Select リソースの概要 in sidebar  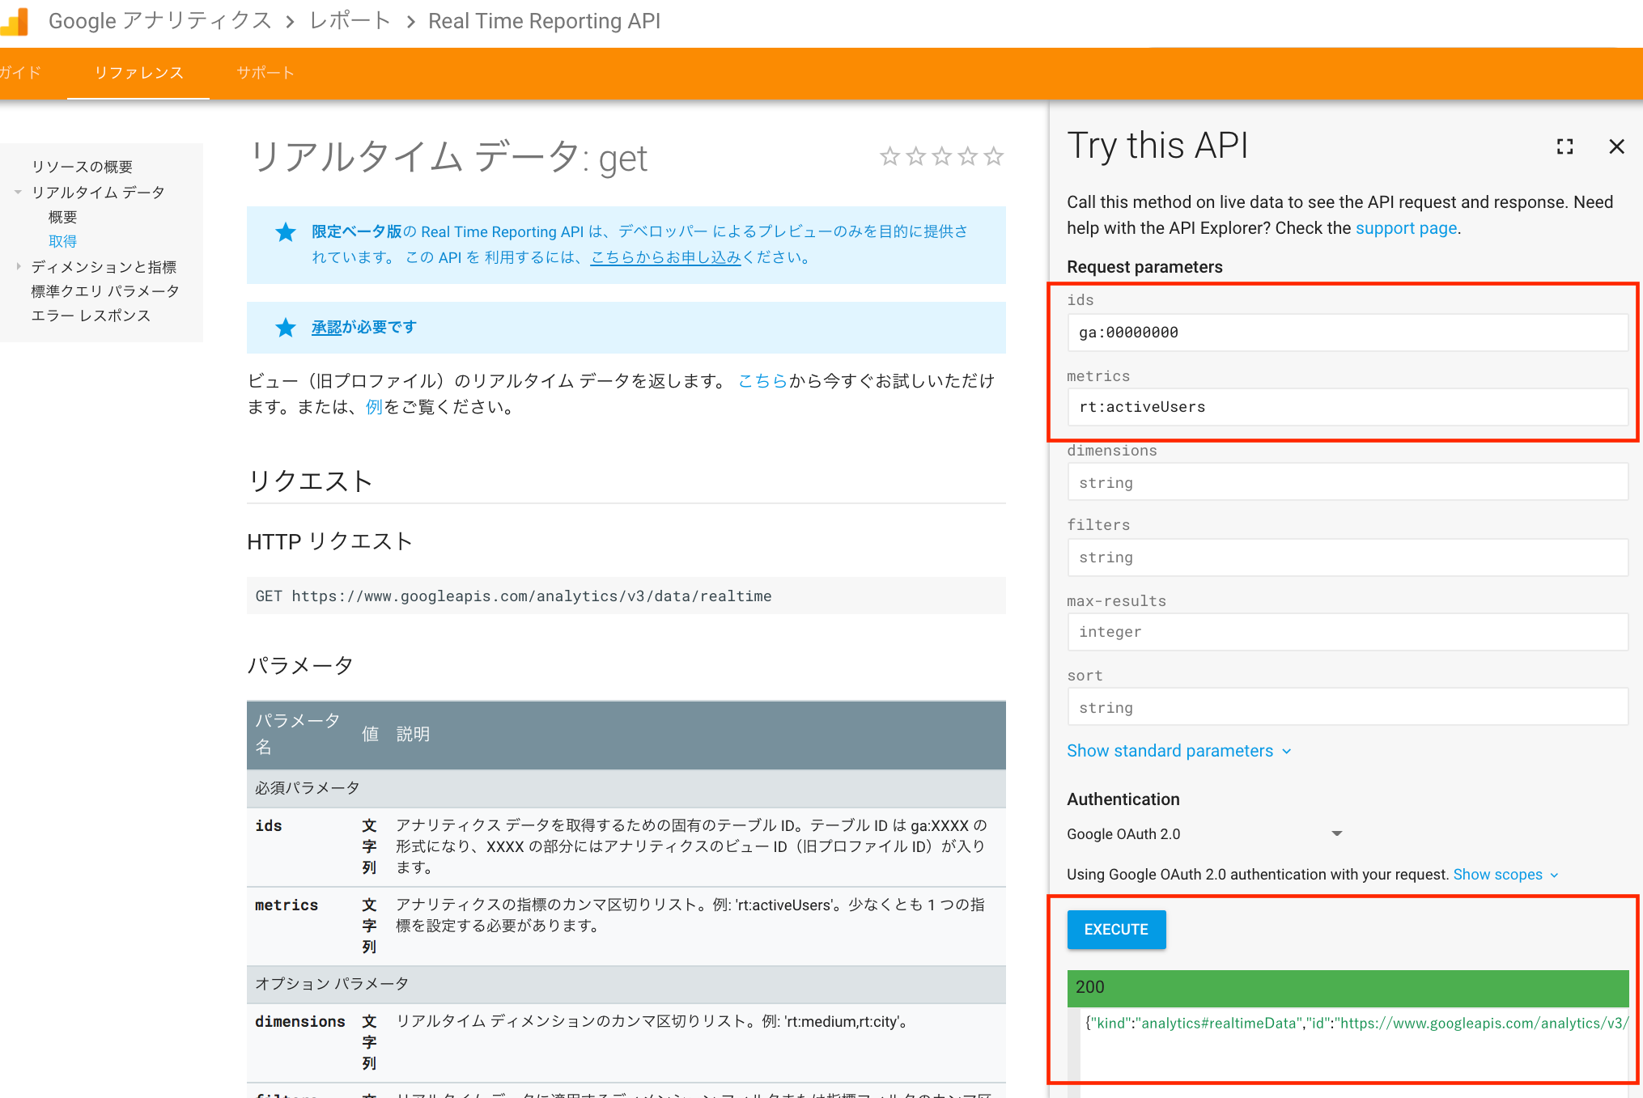point(82,167)
